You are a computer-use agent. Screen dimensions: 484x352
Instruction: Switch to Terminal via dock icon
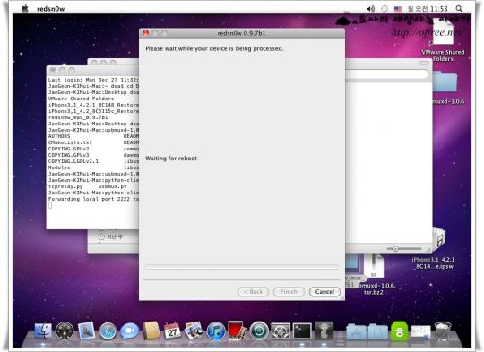[302, 331]
